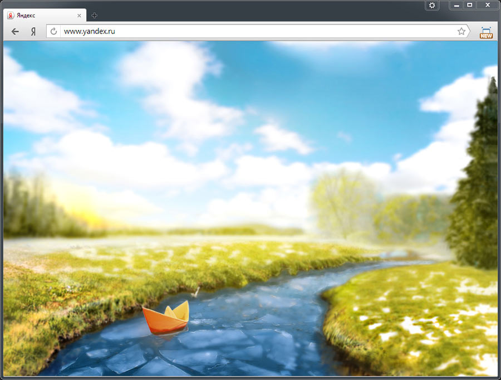Go back using the left arrow

coord(15,32)
